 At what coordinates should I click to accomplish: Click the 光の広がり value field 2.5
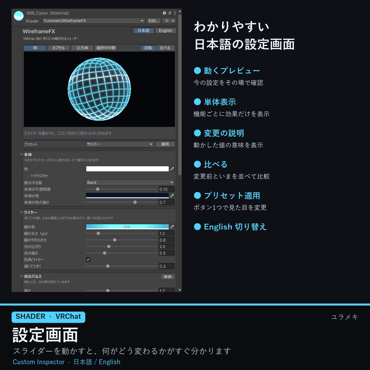(167, 246)
